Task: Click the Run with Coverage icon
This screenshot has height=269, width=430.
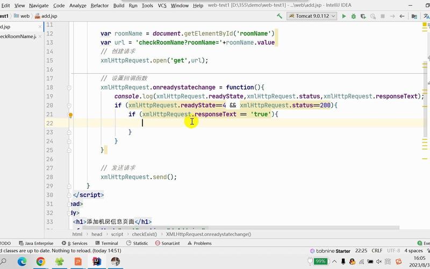Action: 363,16
